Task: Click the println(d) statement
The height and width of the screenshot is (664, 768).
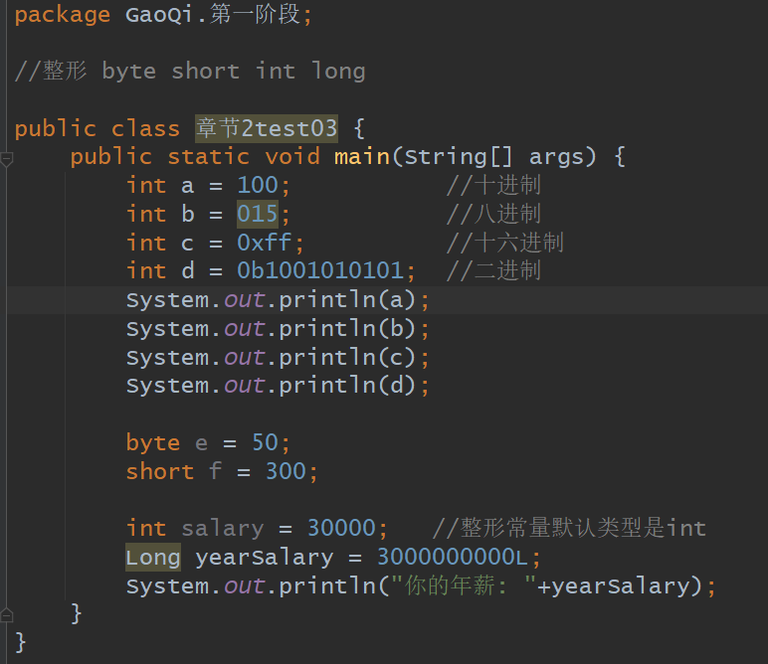Action: click(278, 386)
